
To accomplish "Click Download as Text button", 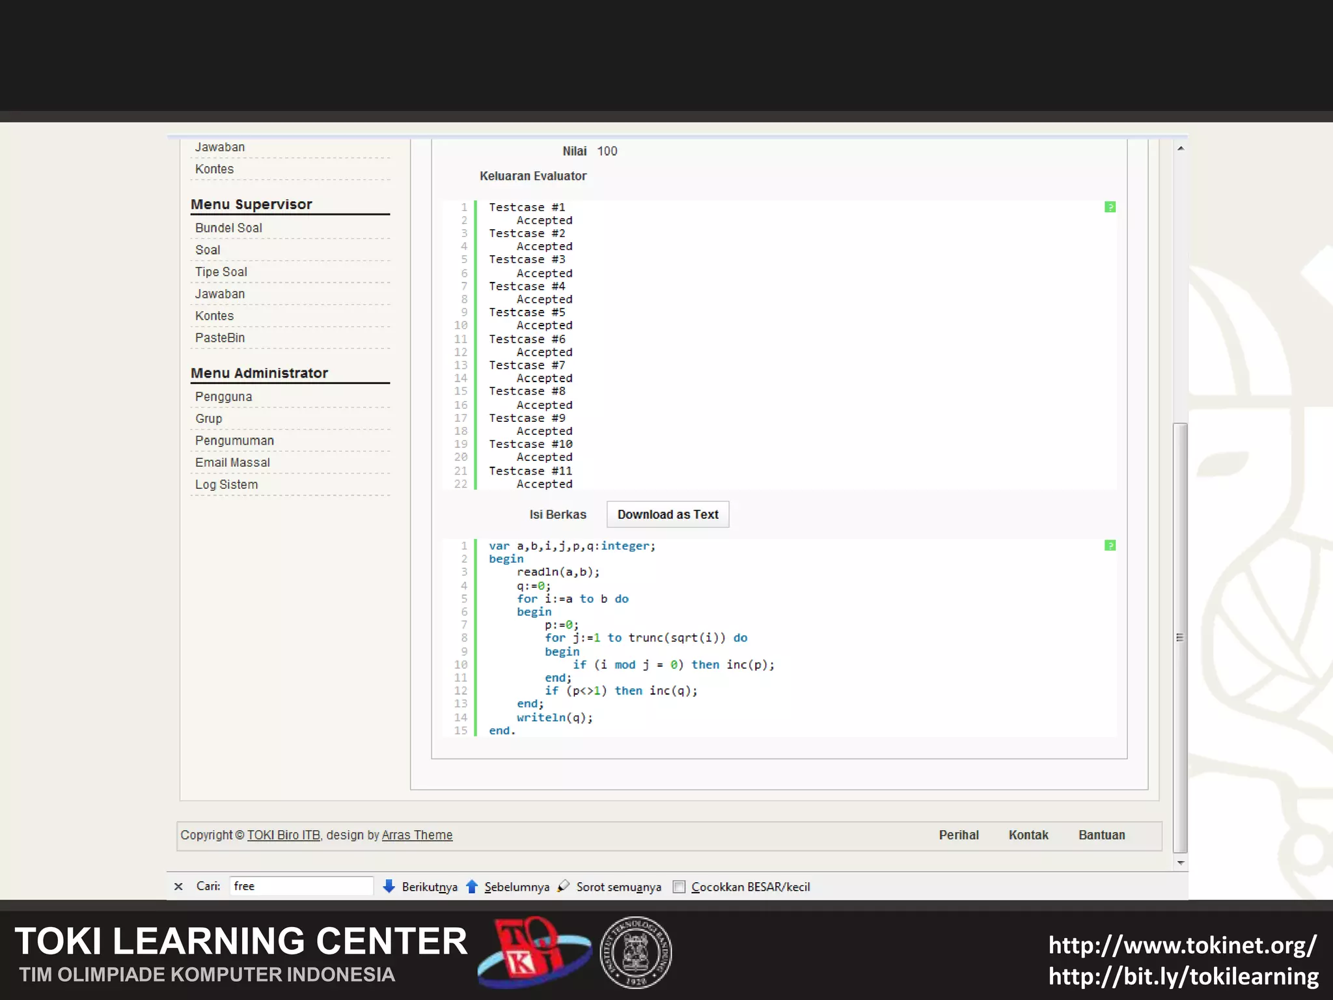I will [667, 514].
